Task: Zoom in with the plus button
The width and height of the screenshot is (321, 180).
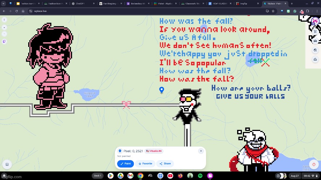Action: click(x=4, y=27)
